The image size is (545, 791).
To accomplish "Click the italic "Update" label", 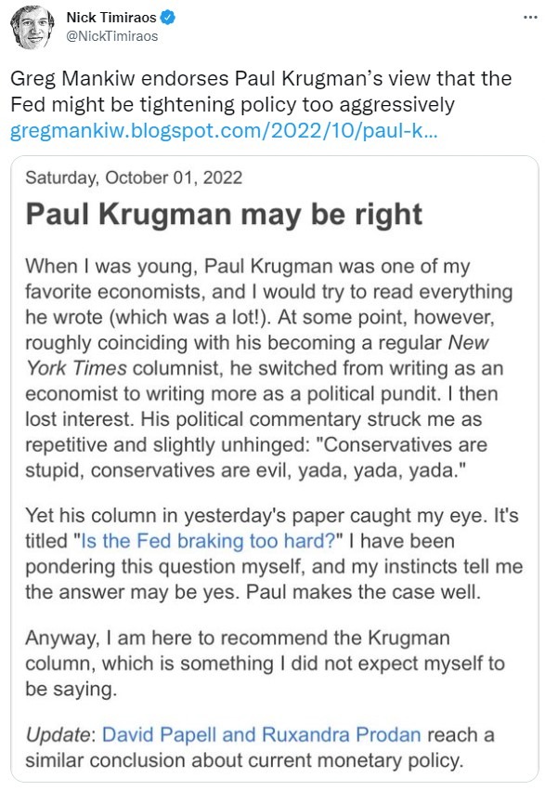I will (58, 735).
